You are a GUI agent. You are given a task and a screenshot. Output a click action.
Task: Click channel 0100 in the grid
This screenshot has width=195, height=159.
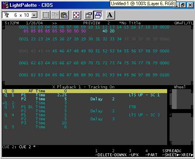164,75
